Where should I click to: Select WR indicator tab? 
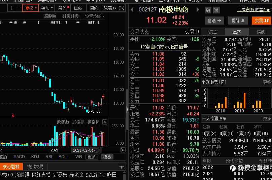click(78, 157)
